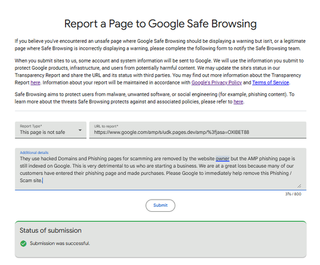The height and width of the screenshot is (265, 320).
Task: Click the Submit button
Action: [x=161, y=205]
